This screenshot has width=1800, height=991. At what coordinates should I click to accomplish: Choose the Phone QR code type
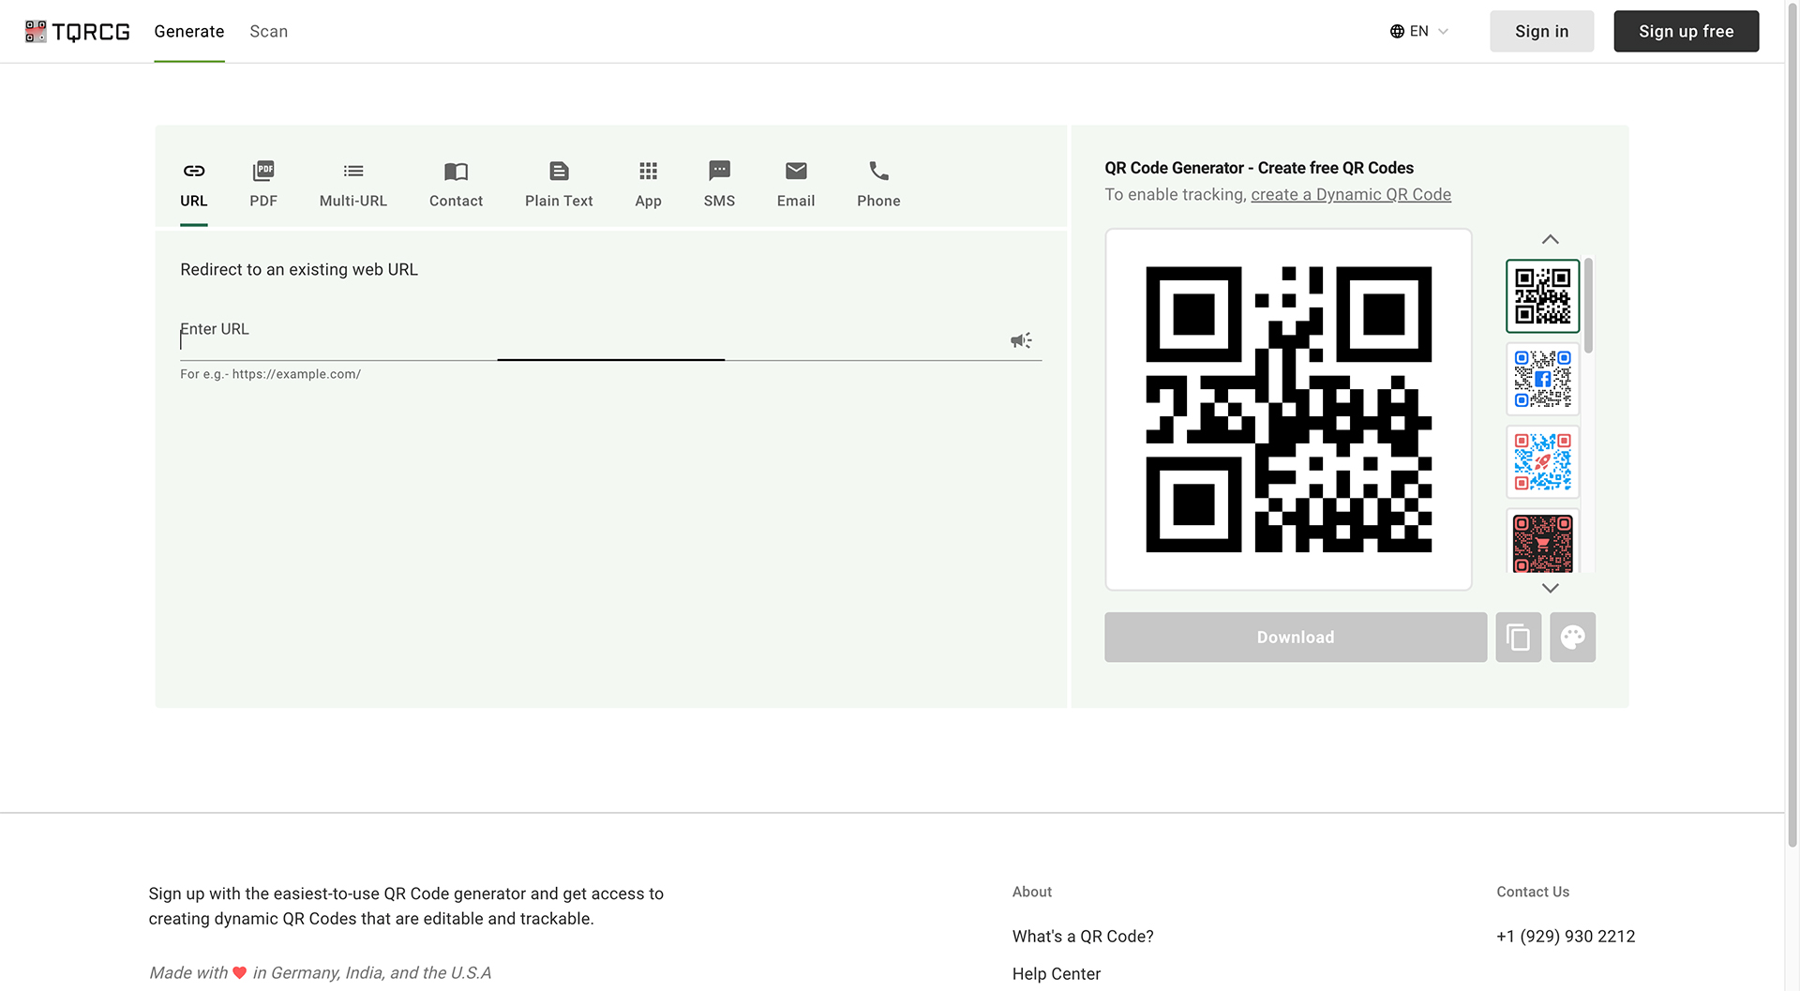[878, 184]
